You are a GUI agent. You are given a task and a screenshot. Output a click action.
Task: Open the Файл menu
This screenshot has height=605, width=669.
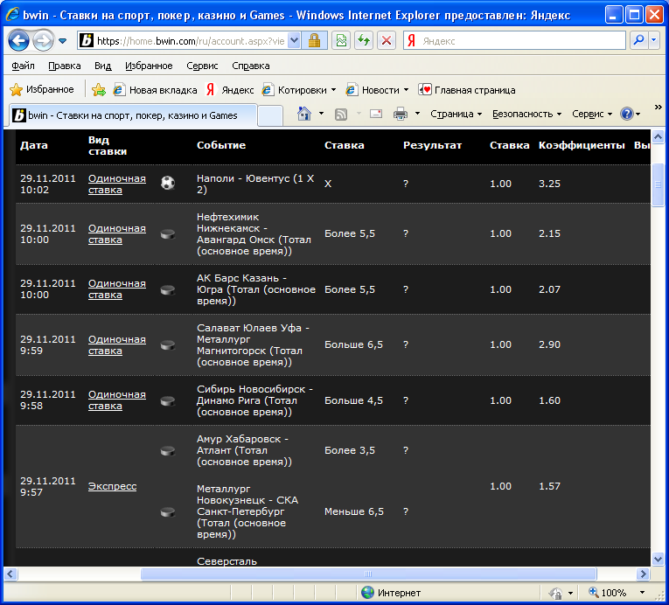coord(23,66)
